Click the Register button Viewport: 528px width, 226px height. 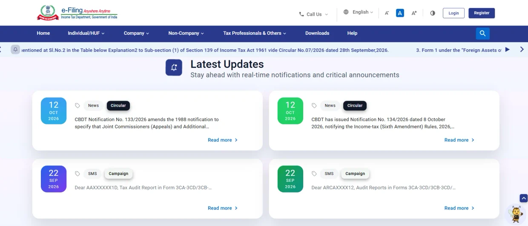click(482, 13)
